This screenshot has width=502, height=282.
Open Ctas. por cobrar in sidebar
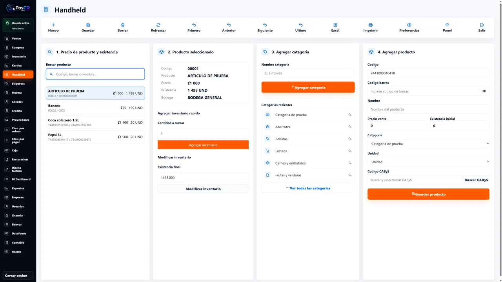(18, 129)
